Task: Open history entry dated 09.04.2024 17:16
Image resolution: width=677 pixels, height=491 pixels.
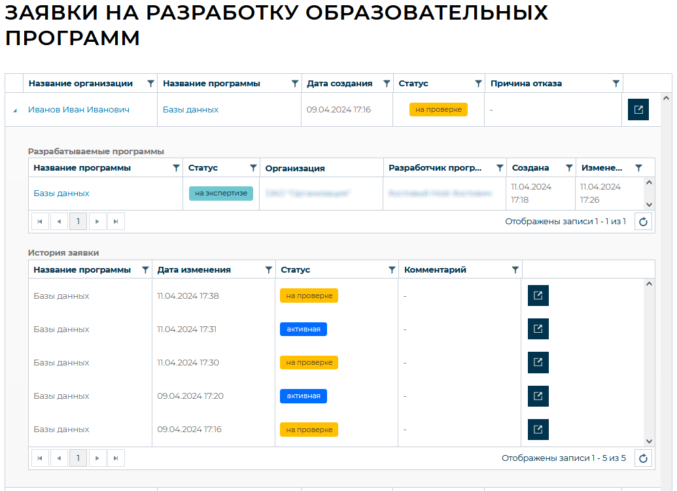Action: 538,430
